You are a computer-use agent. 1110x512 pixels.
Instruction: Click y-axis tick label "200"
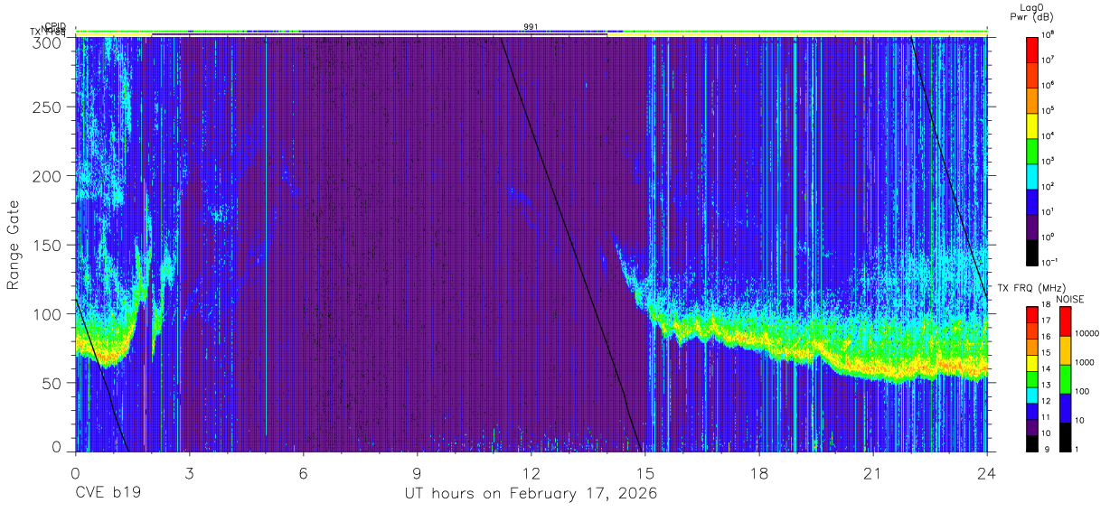pos(49,176)
